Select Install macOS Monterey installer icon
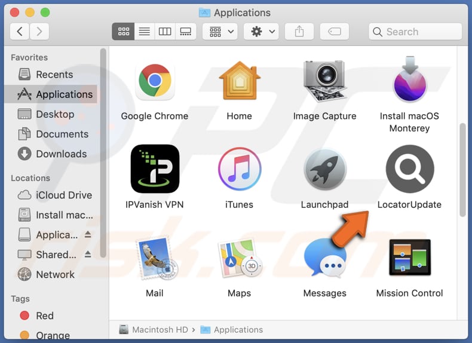This screenshot has width=472, height=343. 410,79
